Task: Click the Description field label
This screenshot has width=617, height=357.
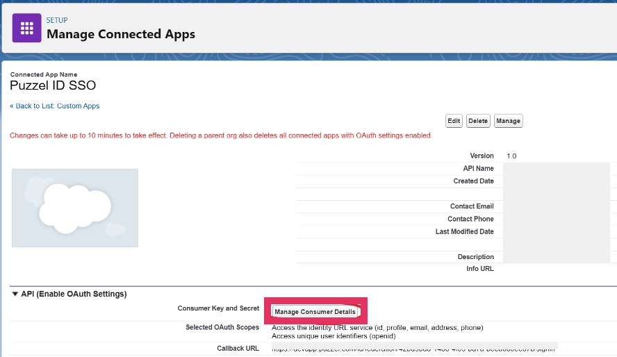Action: [x=475, y=257]
